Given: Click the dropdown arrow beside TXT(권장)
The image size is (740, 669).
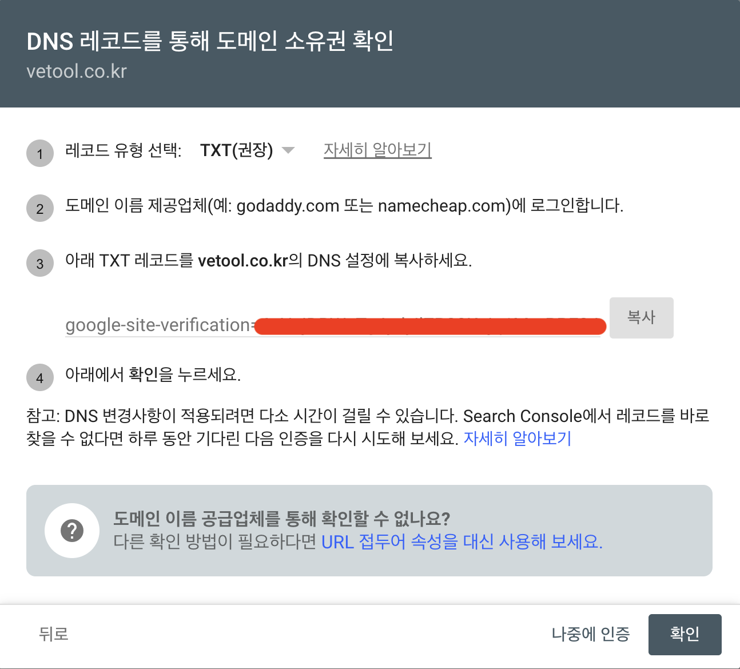Looking at the screenshot, I should (289, 150).
